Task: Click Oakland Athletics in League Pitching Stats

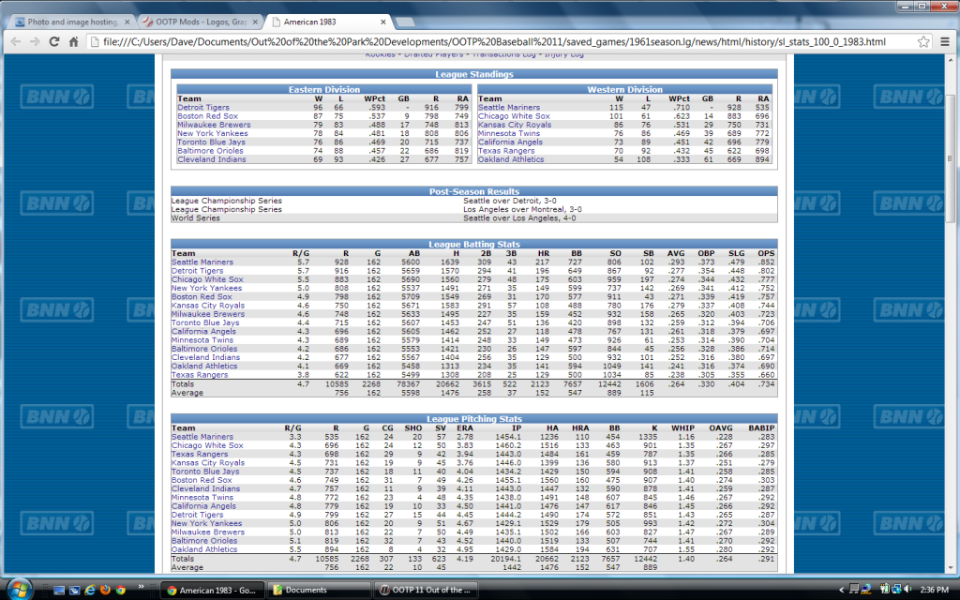Action: pos(203,549)
